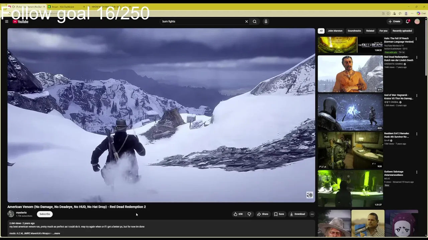Save video to playlist
428x240 pixels.
279,214
